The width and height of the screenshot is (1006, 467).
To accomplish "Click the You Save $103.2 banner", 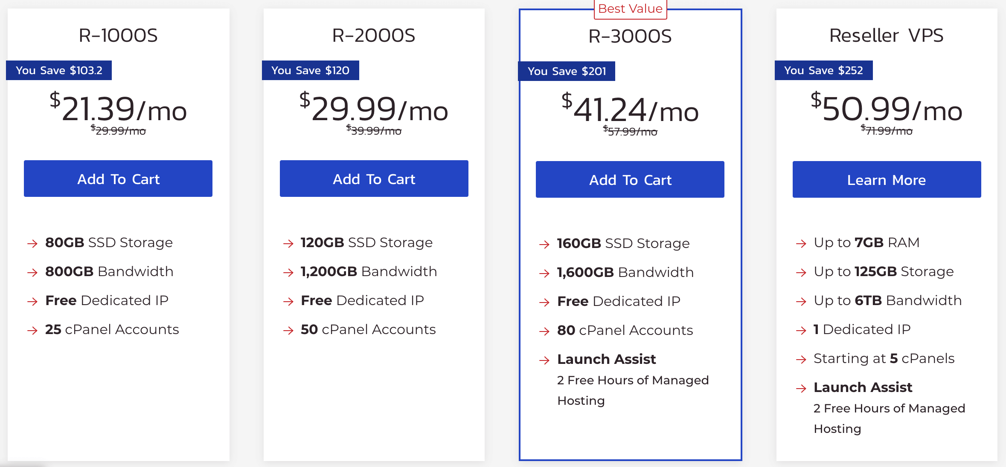I will coord(59,70).
